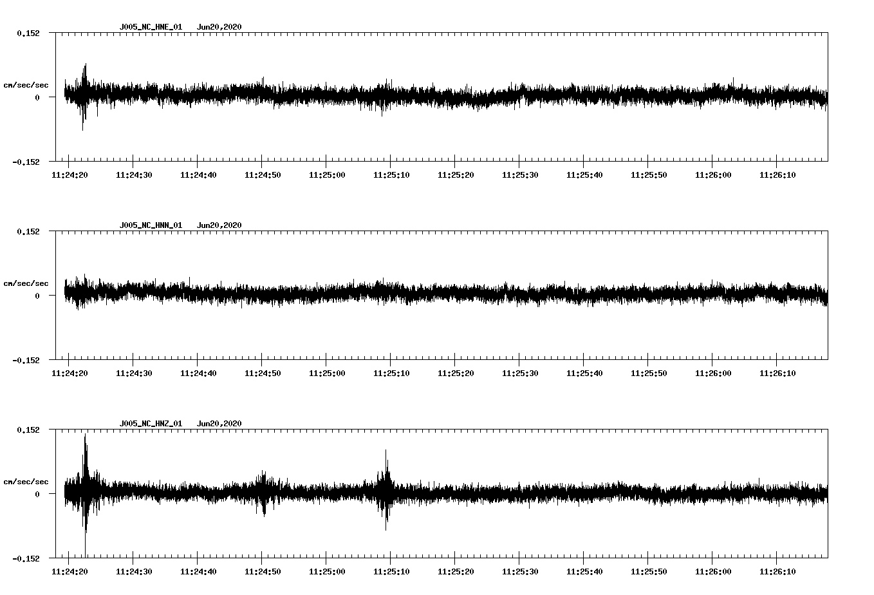Click the 11:25:10 time label on HNN axis
Viewport: 874px width, 595px height.
point(391,373)
